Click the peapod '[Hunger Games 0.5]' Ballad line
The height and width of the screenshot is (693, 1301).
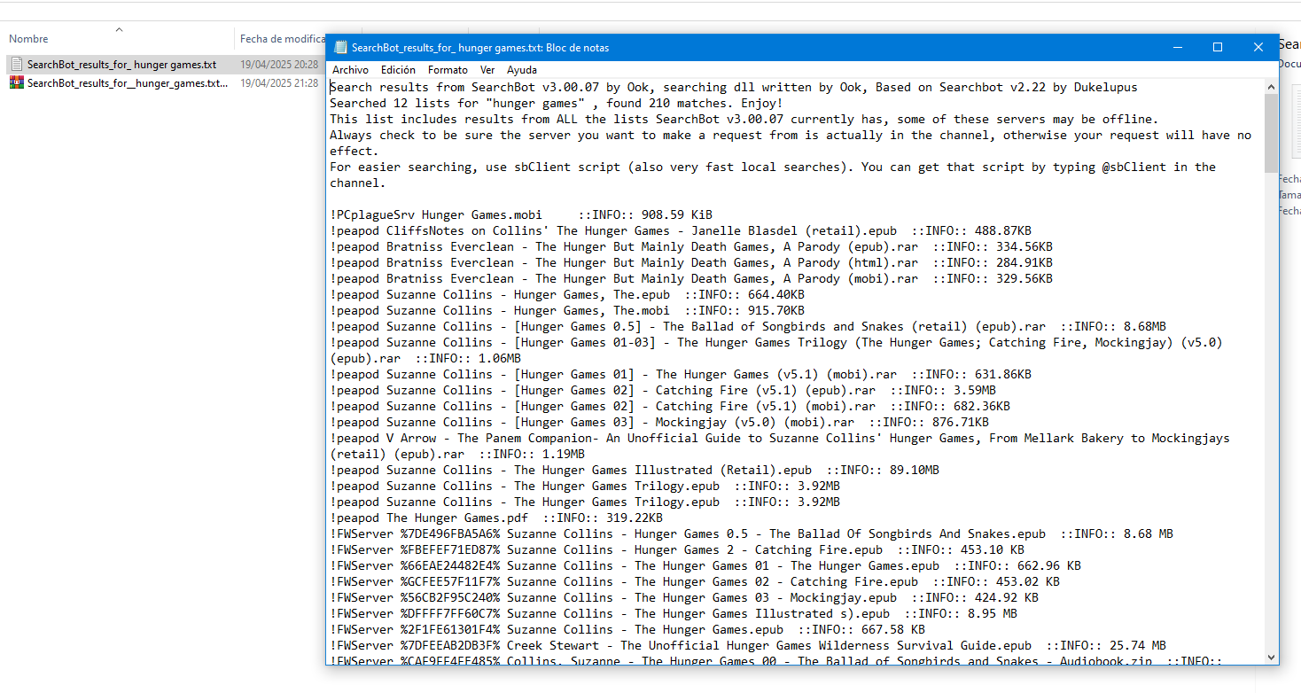748,326
